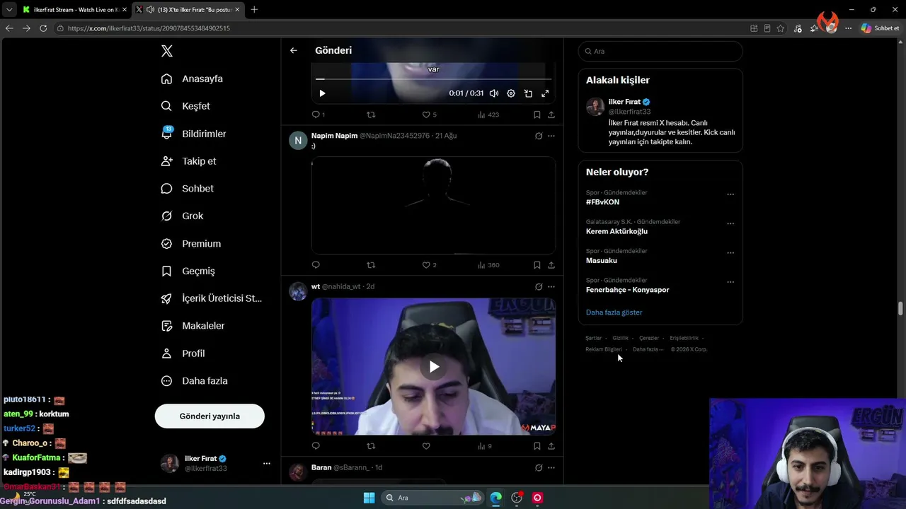Open more options on Napim Napim's post

(551, 136)
